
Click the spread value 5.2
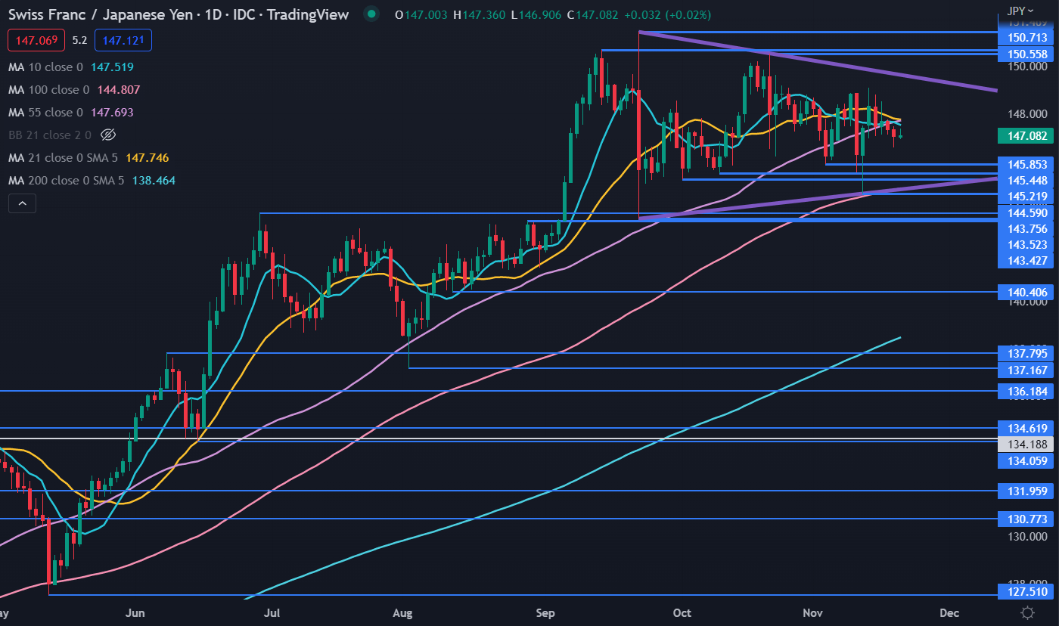click(80, 40)
